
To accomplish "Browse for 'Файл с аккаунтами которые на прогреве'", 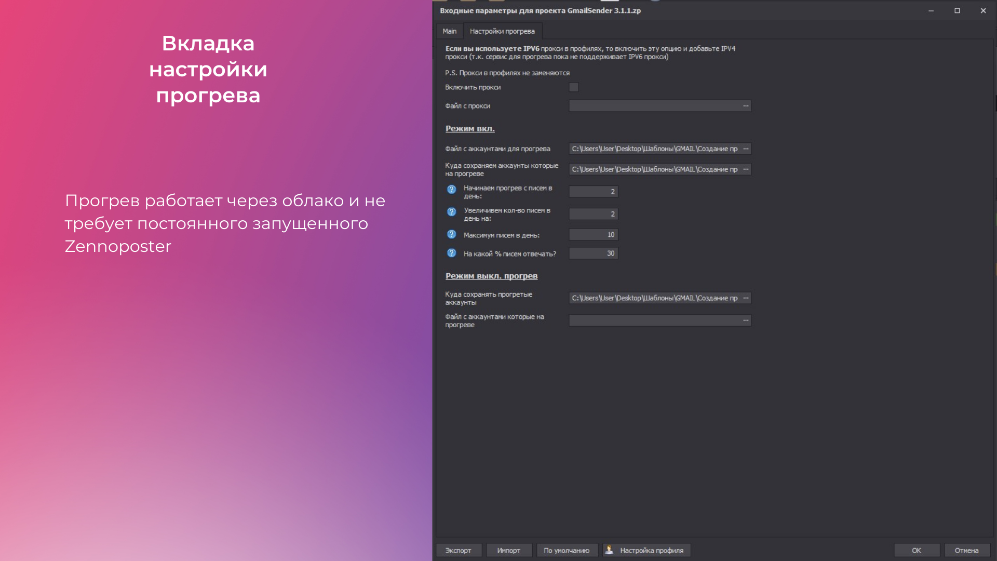I will (x=746, y=320).
